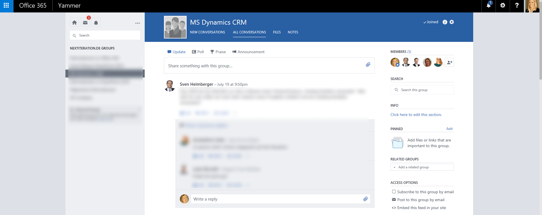Image resolution: width=542 pixels, height=215 pixels.
Task: Open the July 19 at 9:50pm timestamp
Action: pos(232,84)
